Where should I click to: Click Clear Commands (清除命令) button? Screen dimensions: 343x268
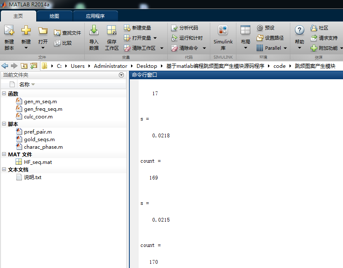[x=185, y=48]
